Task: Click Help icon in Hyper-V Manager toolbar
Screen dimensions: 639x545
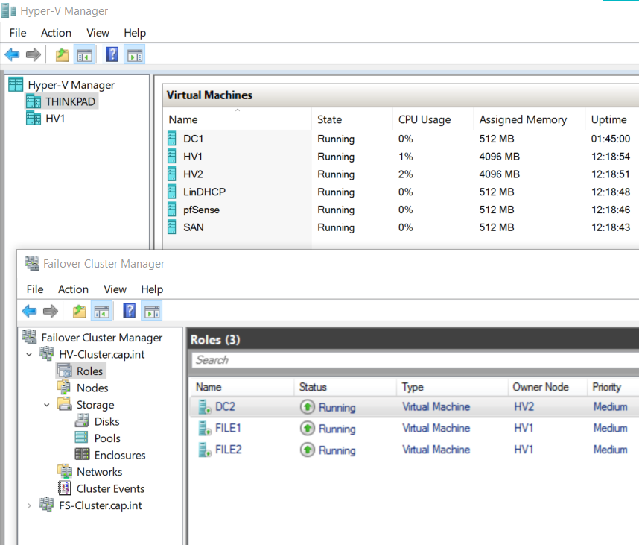Action: pos(112,54)
